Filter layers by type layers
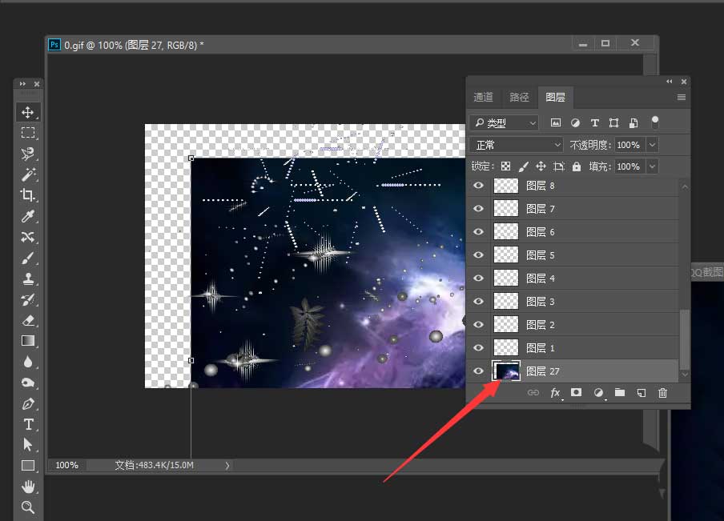The height and width of the screenshot is (521, 724). coord(595,122)
